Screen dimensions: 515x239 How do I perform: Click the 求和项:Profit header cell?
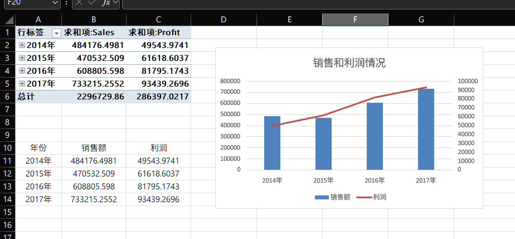[x=158, y=32]
